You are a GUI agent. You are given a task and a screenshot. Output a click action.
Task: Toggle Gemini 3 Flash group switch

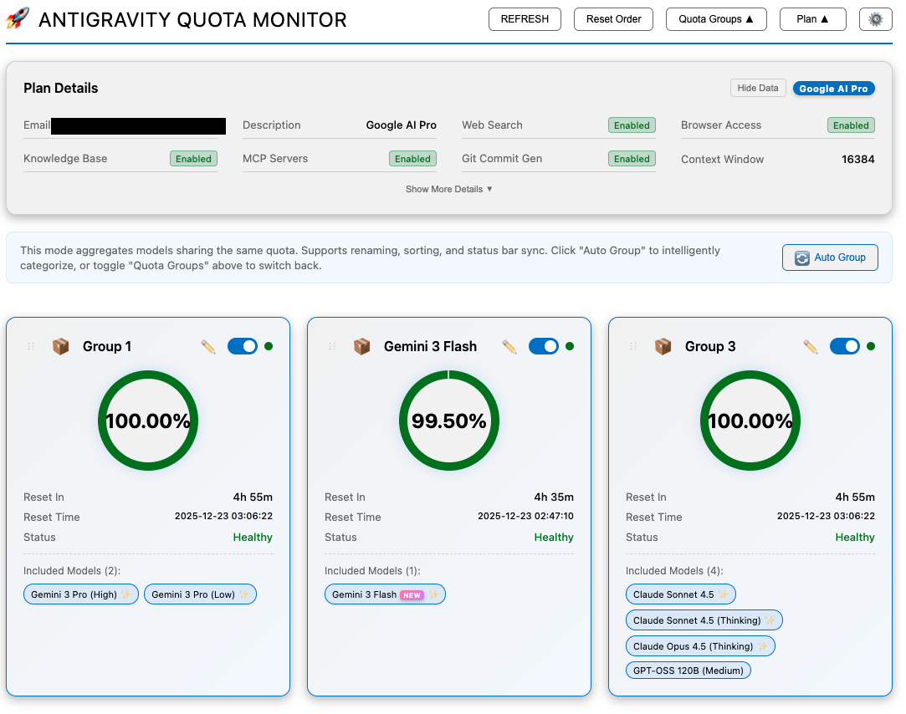[x=543, y=346]
